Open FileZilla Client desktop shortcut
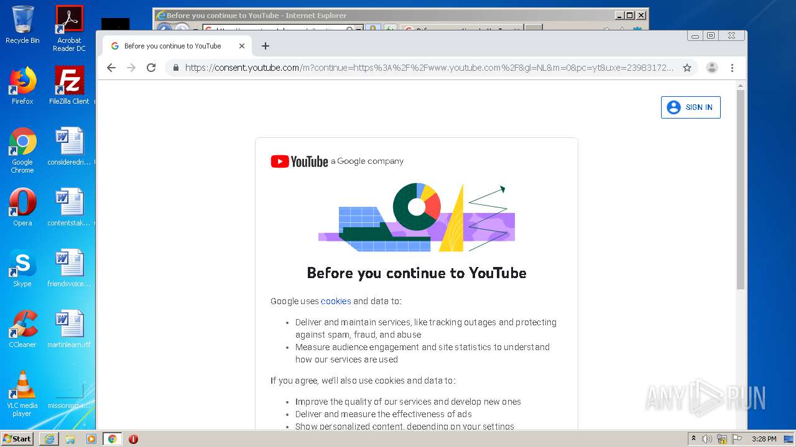 [69, 86]
